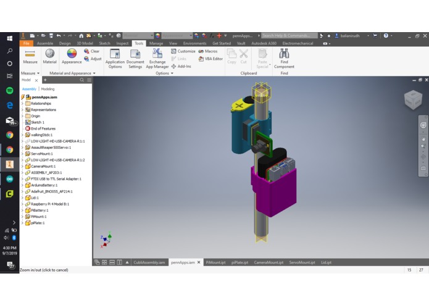Open the Inspect ribbon tab
429x305 pixels.
(122, 43)
